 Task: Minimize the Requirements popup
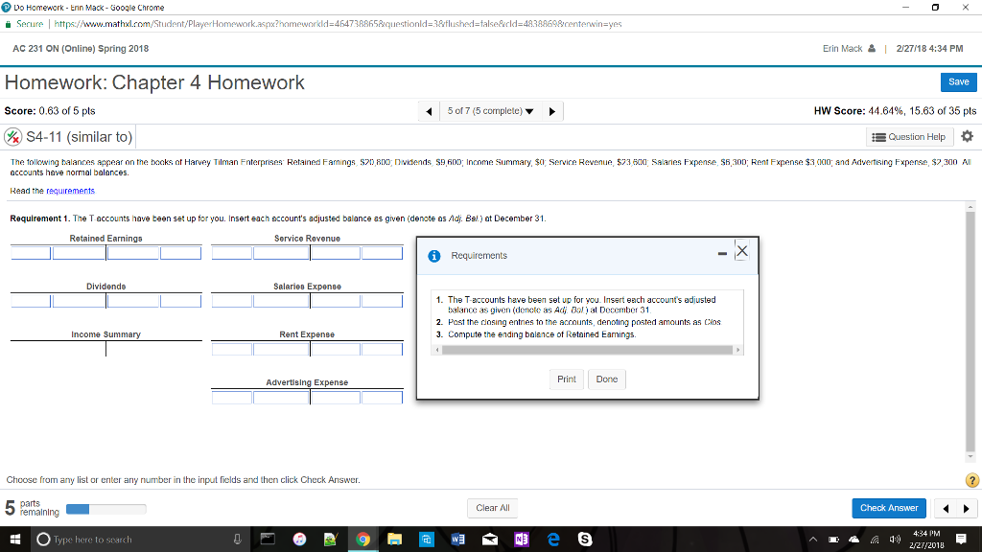click(x=722, y=253)
